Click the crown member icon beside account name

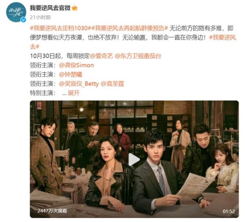[75, 8]
